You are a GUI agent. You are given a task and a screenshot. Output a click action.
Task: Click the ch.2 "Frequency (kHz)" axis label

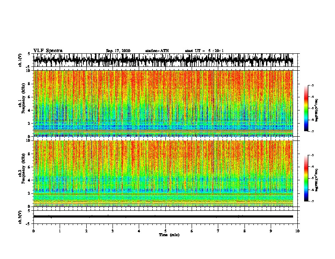click(x=23, y=168)
